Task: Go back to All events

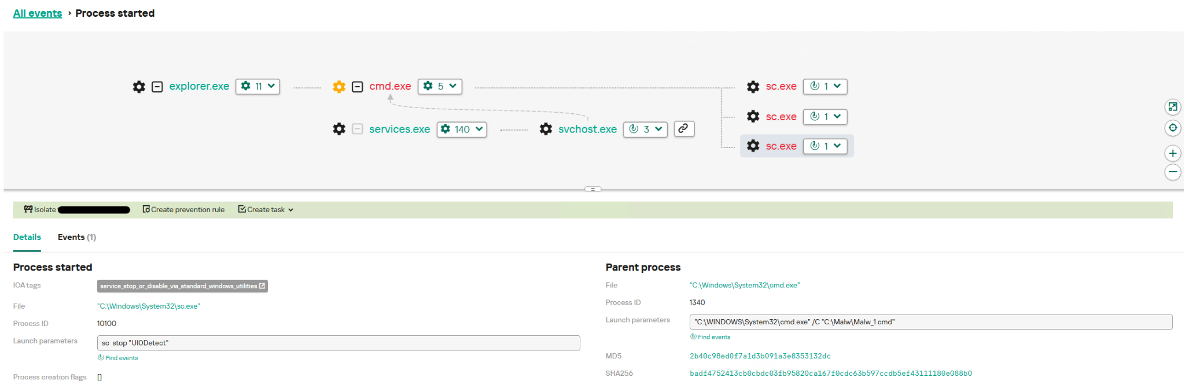Action: coord(38,13)
